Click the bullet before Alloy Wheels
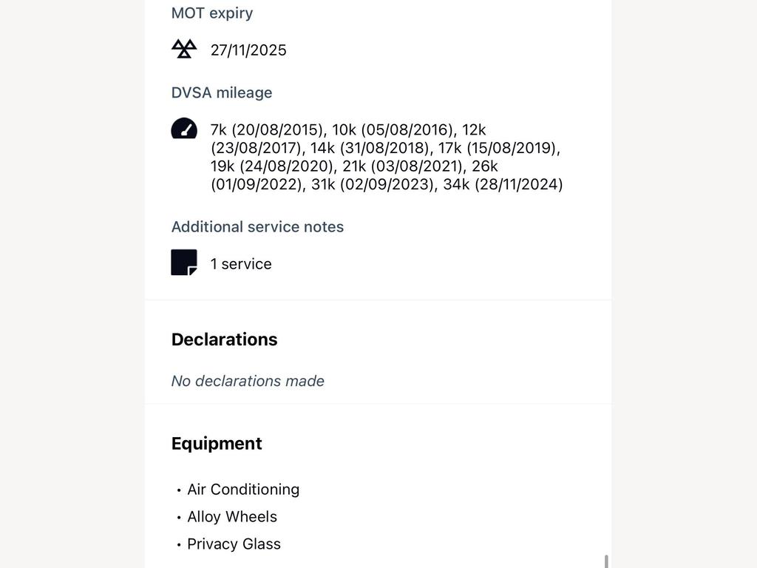The height and width of the screenshot is (568, 757). point(179,517)
